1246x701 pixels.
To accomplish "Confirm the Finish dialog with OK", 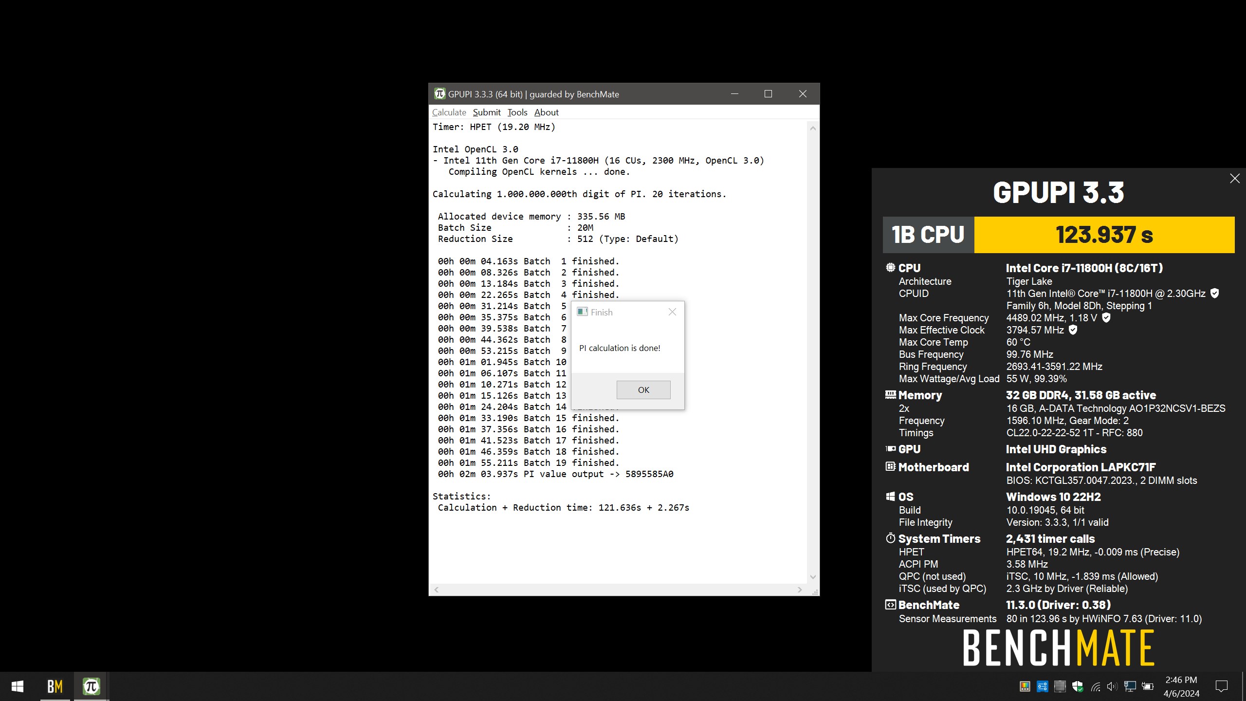I will pos(643,390).
